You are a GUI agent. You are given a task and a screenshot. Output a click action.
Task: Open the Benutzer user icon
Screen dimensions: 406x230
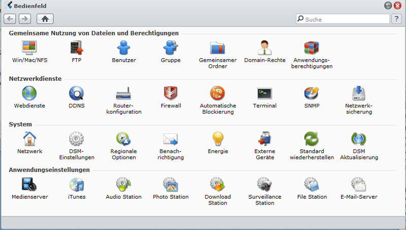tap(124, 48)
